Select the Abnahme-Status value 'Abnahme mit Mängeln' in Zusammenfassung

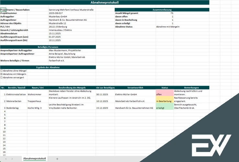tap(168, 27)
